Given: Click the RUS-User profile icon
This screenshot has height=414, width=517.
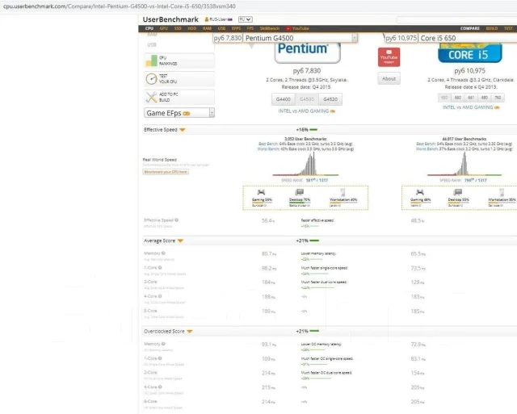Looking at the screenshot, I should coord(207,19).
